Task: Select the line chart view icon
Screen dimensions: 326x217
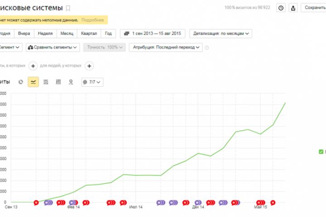Action: pyautogui.click(x=33, y=82)
